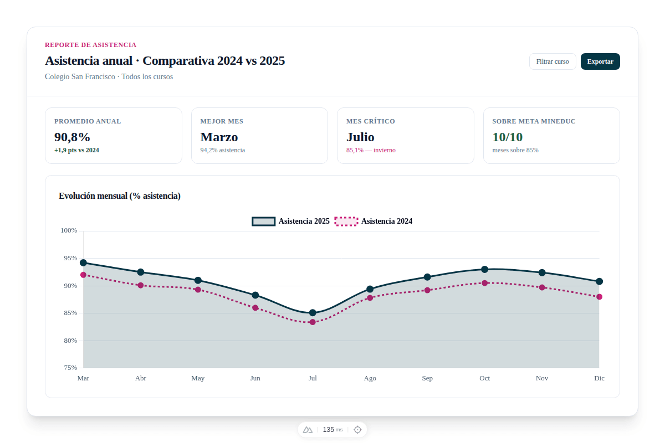Click the Asistencia anual Comparativa title
This screenshot has height=443, width=665.
coord(165,60)
